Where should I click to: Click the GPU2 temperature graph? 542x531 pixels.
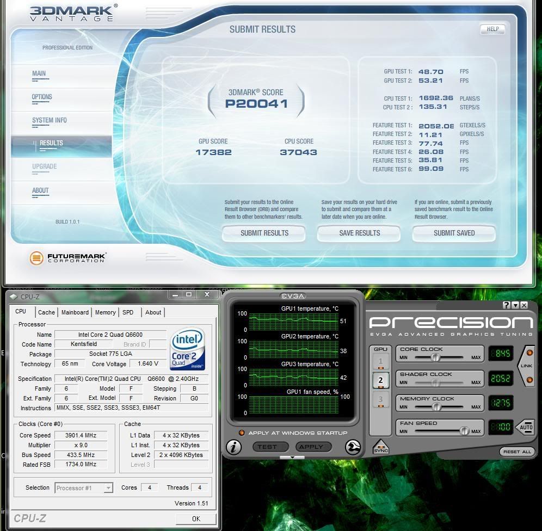click(293, 350)
